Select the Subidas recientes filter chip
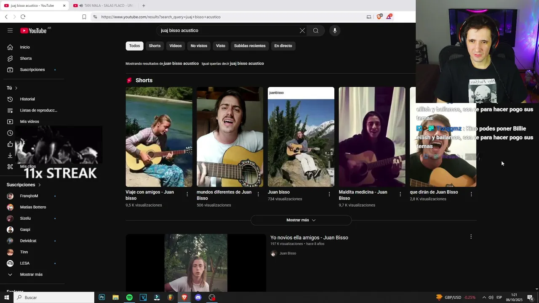 [250, 46]
